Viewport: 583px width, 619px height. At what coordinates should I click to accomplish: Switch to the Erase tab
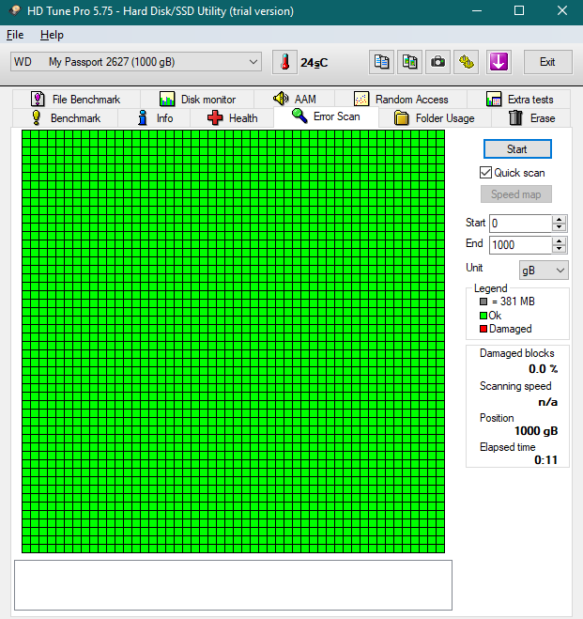[531, 118]
